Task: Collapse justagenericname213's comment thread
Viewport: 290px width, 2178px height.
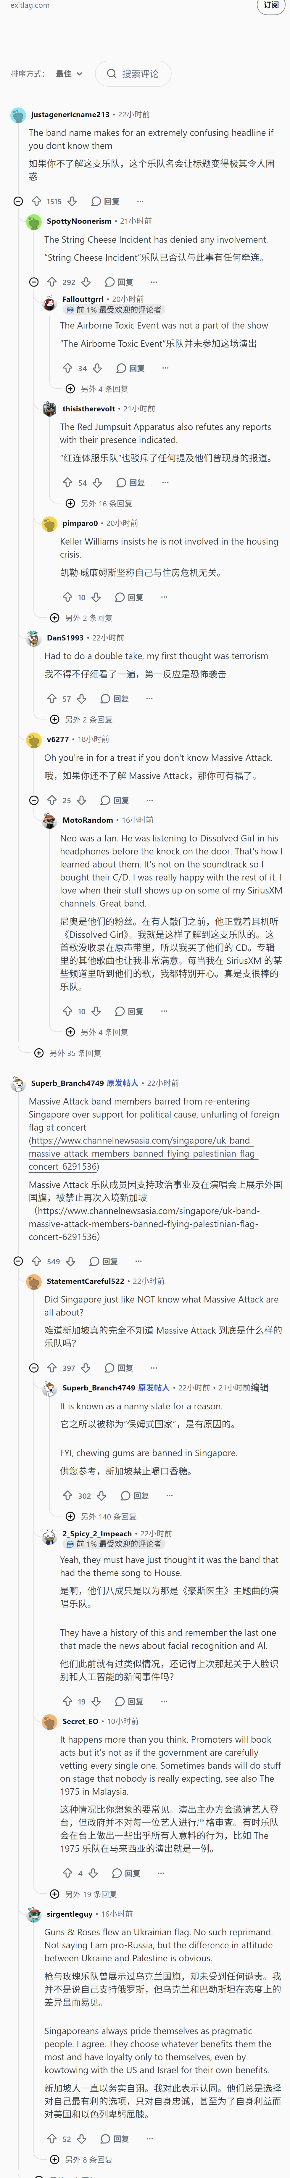Action: [18, 201]
